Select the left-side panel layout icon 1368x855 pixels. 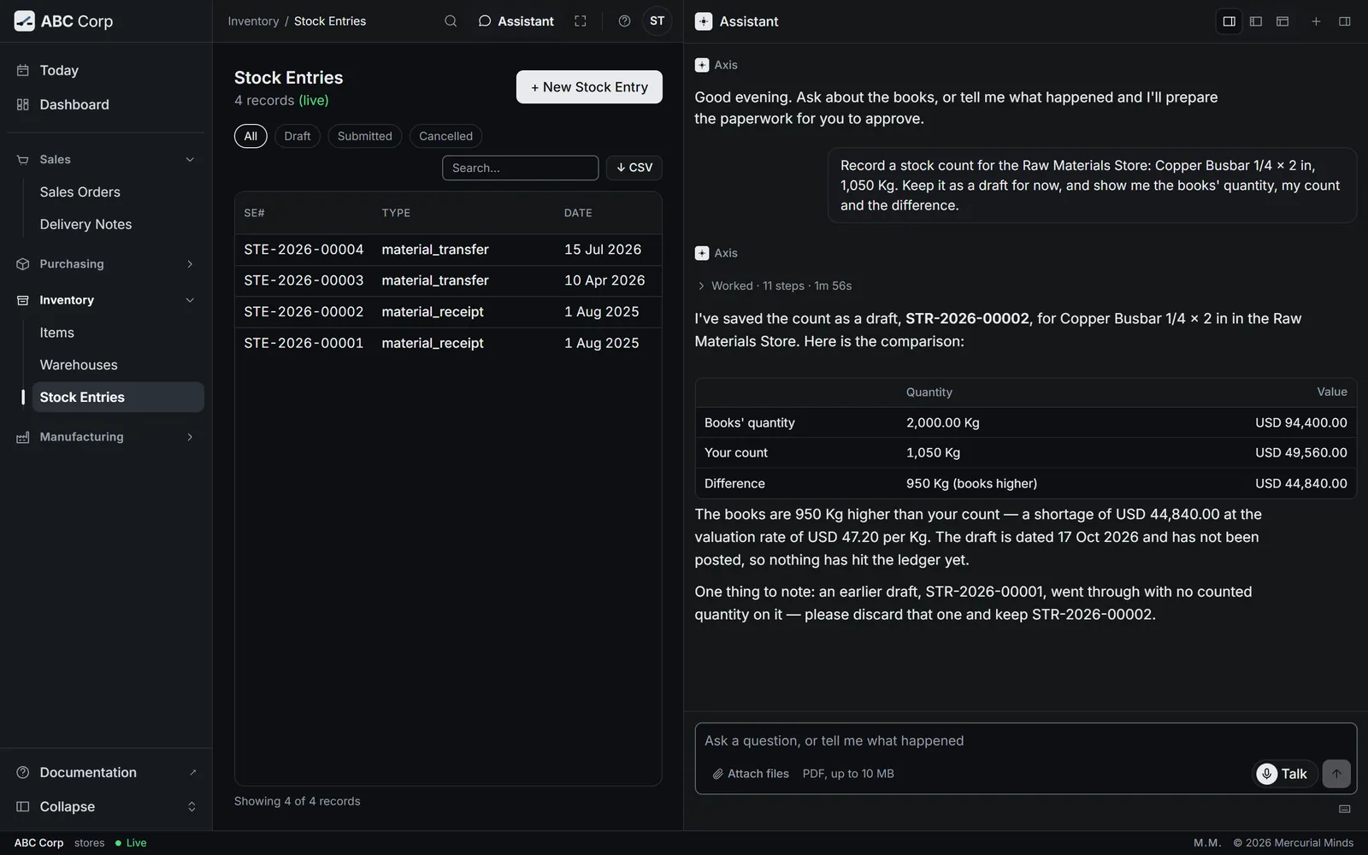1256,21
